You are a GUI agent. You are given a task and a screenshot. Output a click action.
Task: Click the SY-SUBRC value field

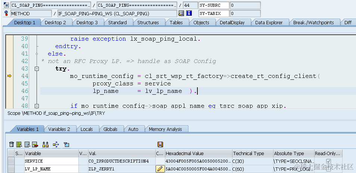245,5
